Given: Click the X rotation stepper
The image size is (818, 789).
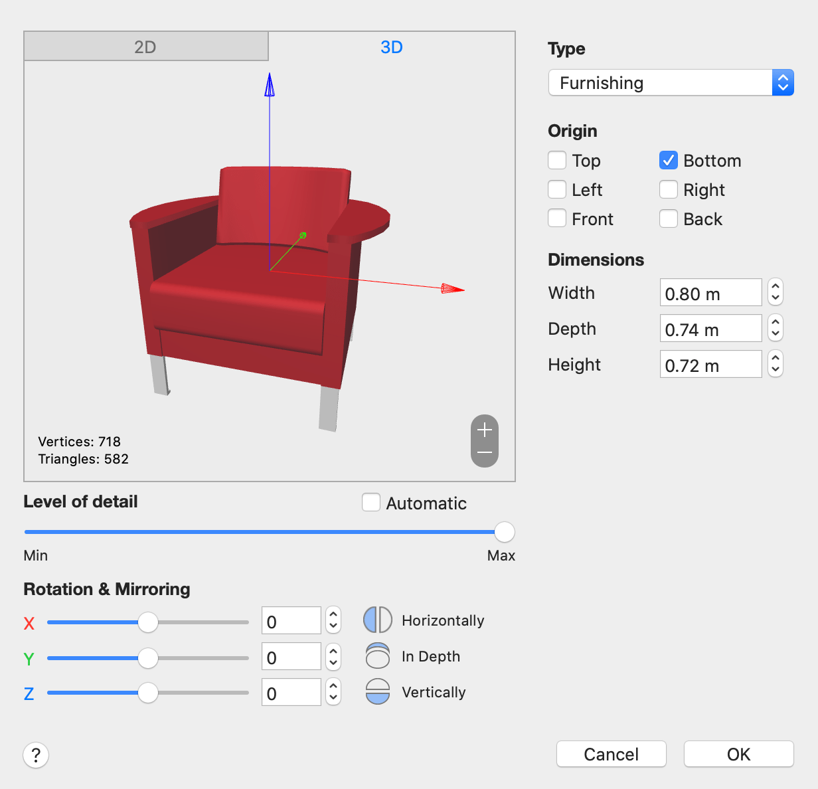Looking at the screenshot, I should click(x=333, y=621).
